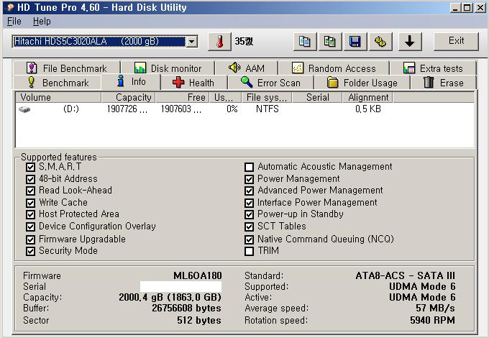This screenshot has height=338, width=489.
Task: Toggle the Power-up in Standby checkbox
Action: (x=249, y=214)
